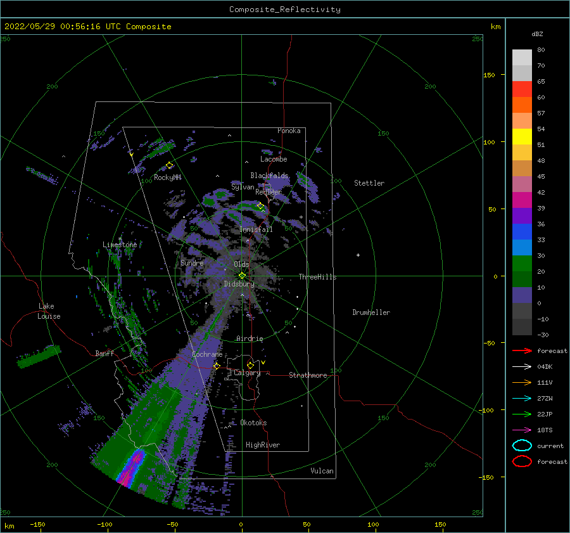The image size is (570, 533).
Task: Click the 80 value on dBZ scale
Action: [541, 49]
